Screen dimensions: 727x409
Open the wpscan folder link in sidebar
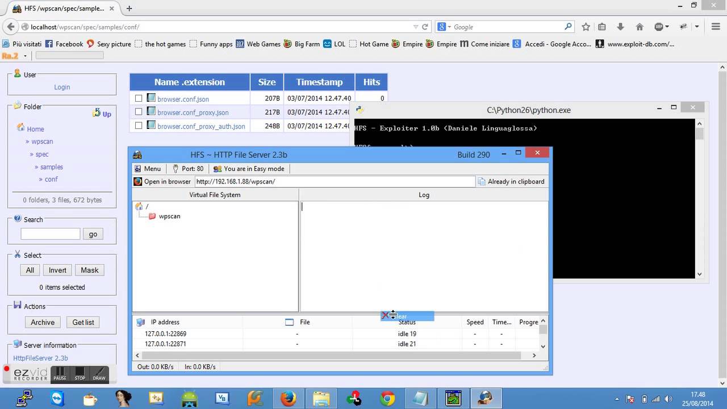(42, 141)
